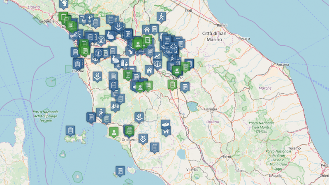The width and height of the screenshot is (329, 185).
Task: Open the green person marker west of Grosseto
Action: click(x=113, y=132)
